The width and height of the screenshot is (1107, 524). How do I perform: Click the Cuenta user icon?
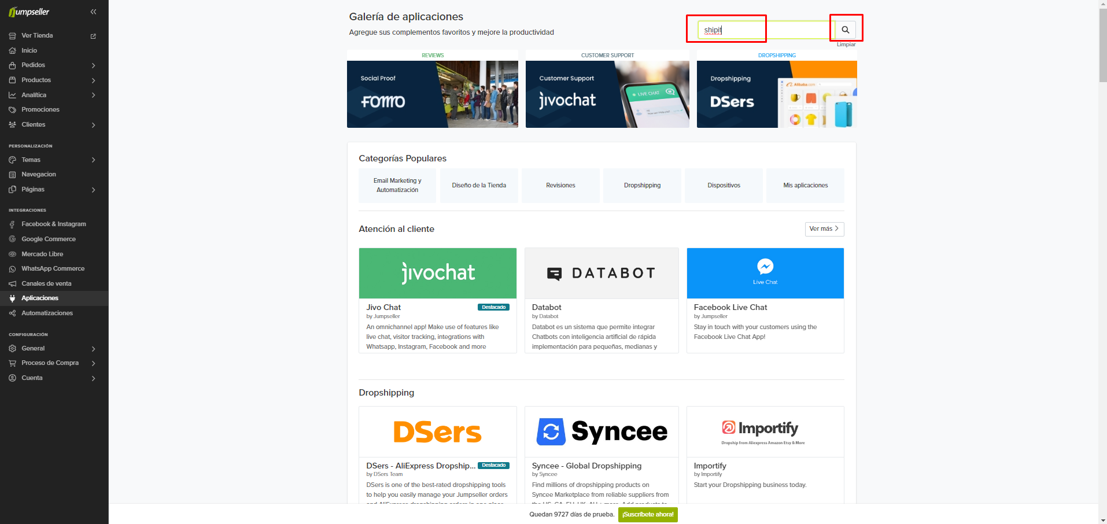pos(12,378)
